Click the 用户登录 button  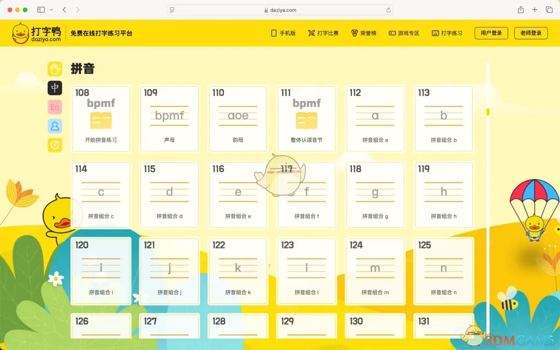coord(491,32)
